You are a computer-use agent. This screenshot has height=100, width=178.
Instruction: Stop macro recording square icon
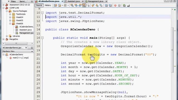119,5
